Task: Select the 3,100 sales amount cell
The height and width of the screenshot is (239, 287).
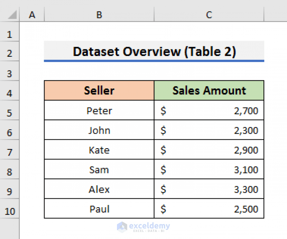Action: [209, 169]
